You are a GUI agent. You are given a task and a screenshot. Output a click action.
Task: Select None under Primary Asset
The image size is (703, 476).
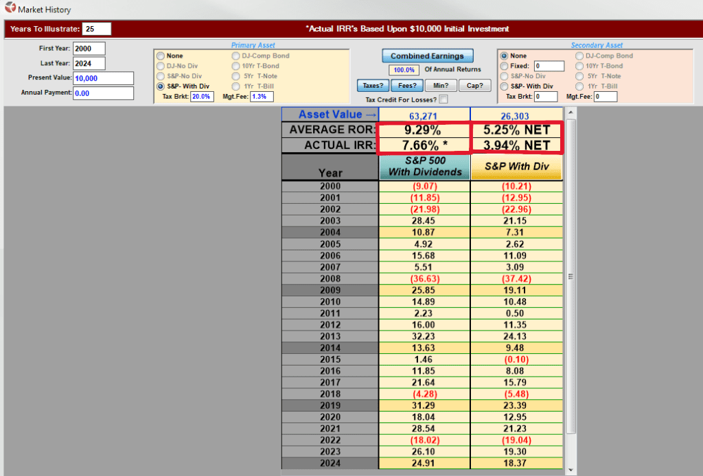point(161,56)
